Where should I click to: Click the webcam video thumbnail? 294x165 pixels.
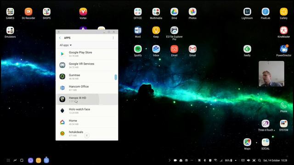pos(271,74)
